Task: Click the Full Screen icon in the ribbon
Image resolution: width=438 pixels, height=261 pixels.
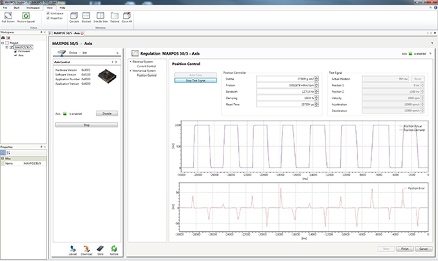Action: coord(8,16)
